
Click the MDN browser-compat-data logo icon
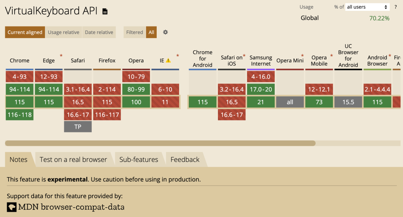[12, 207]
